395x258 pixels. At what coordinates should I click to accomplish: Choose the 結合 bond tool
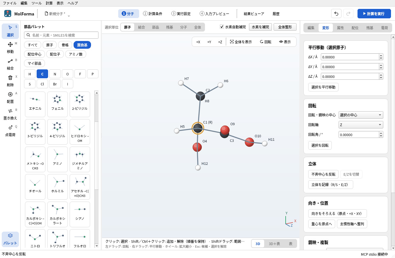click(x=10, y=64)
